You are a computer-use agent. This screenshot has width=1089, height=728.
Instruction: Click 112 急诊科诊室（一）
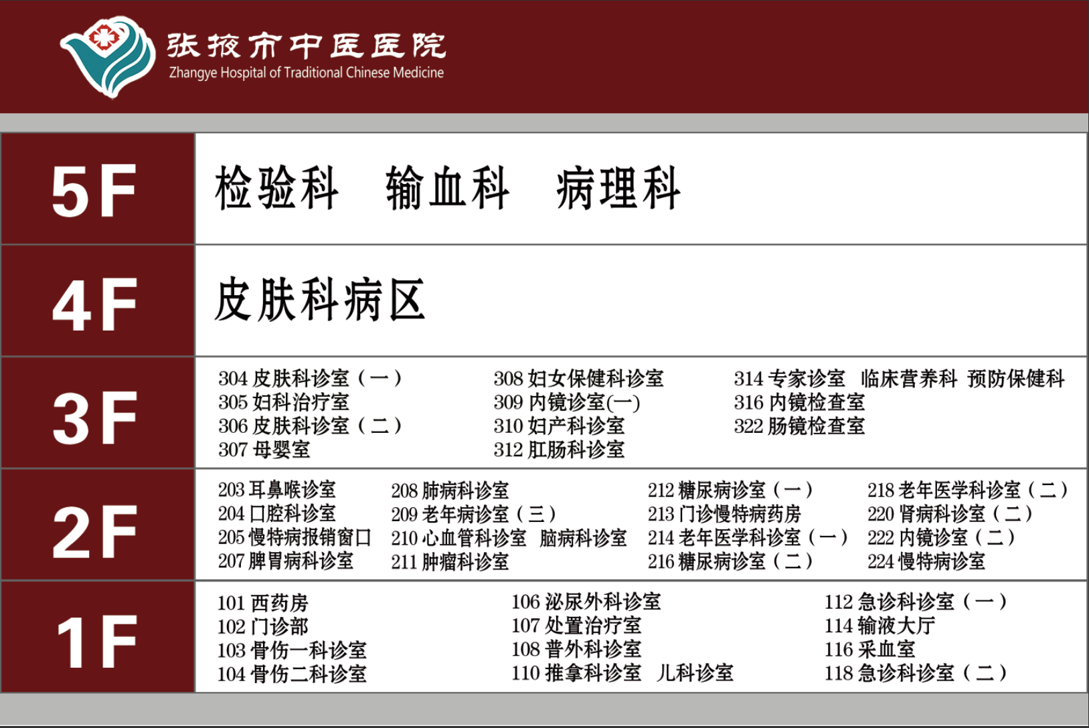pos(916,602)
